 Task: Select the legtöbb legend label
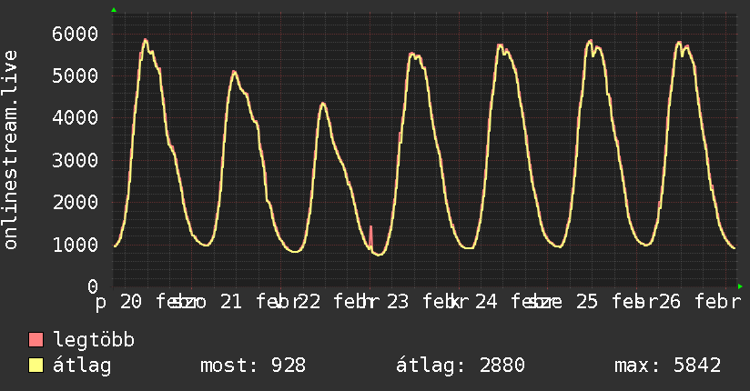click(94, 340)
